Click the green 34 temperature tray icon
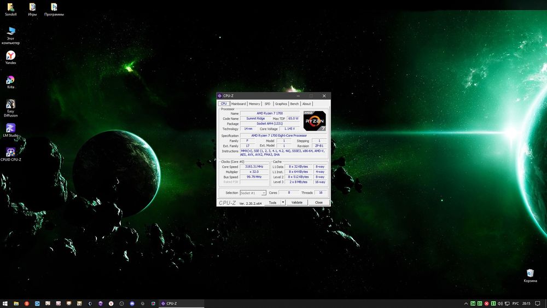547x308 pixels. [473, 304]
